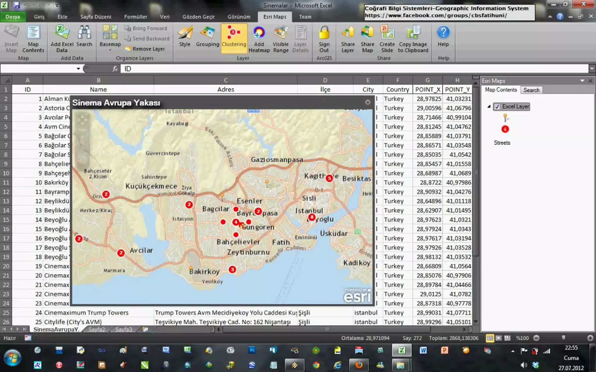
Task: Select the Search tab in Esri Maps pane
Action: 531,90
